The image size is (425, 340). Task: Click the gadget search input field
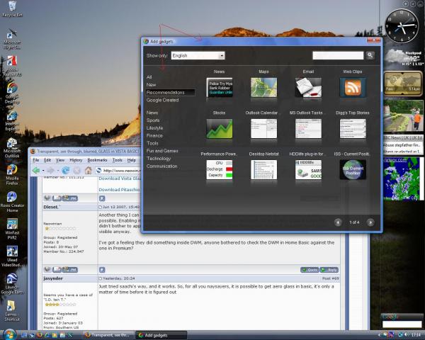point(338,55)
